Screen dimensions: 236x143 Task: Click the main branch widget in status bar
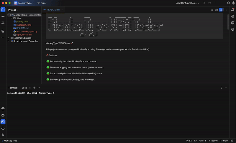pos(224,141)
